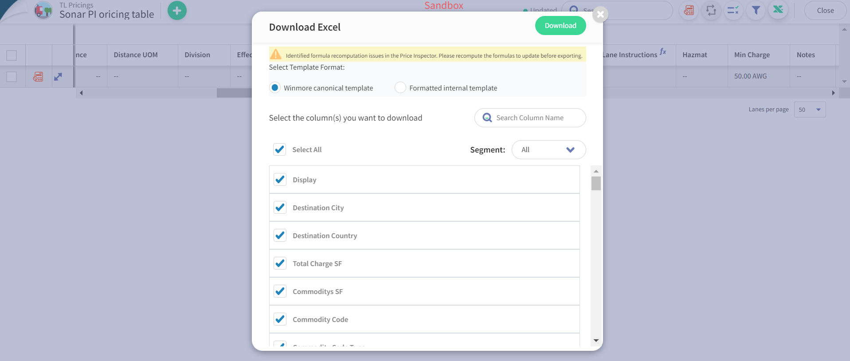Toggle the Destination City checkbox
Screen dimensions: 850x361
[280, 208]
